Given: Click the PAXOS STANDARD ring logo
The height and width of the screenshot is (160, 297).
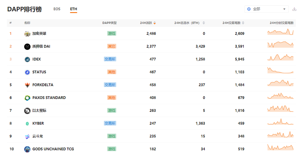Looking at the screenshot, I should click(27, 98).
